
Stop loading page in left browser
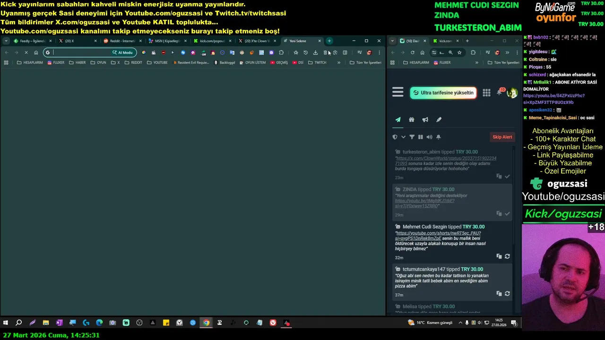tap(26, 52)
